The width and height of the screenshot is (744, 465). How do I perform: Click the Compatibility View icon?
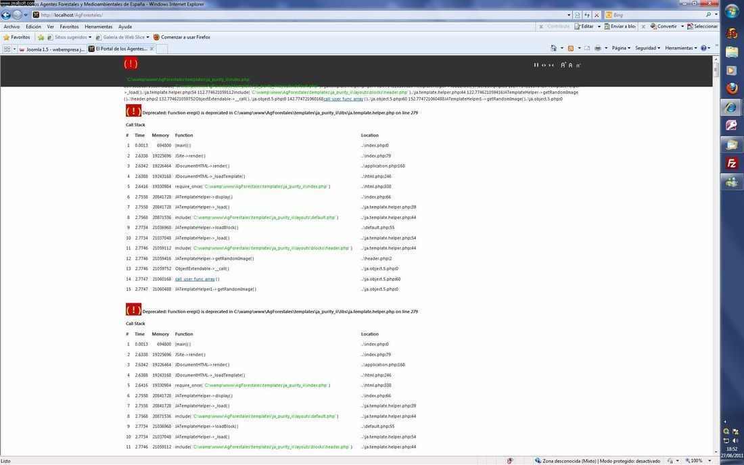point(578,15)
